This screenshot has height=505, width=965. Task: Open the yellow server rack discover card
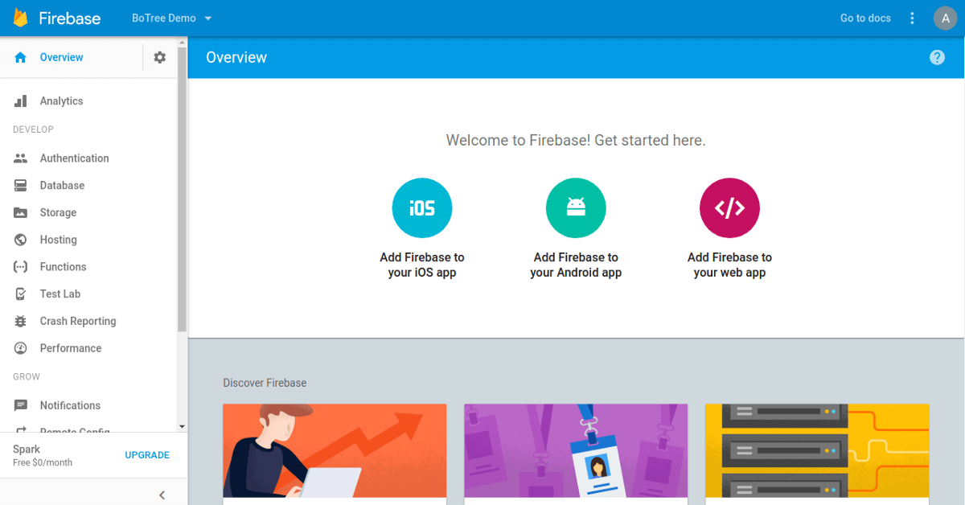pos(817,454)
